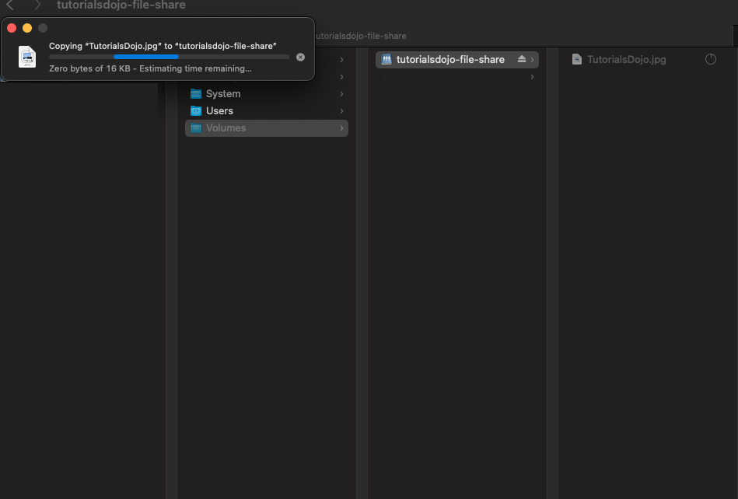Expand the Users folder chevron
Image resolution: width=738 pixels, height=499 pixels.
pos(341,111)
